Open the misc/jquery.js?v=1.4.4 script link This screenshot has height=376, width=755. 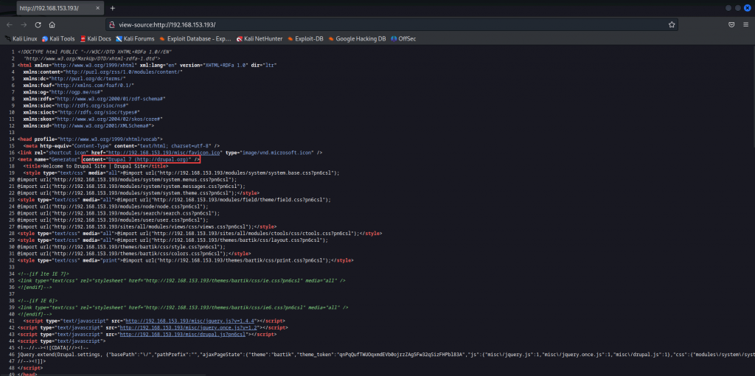[191, 320]
